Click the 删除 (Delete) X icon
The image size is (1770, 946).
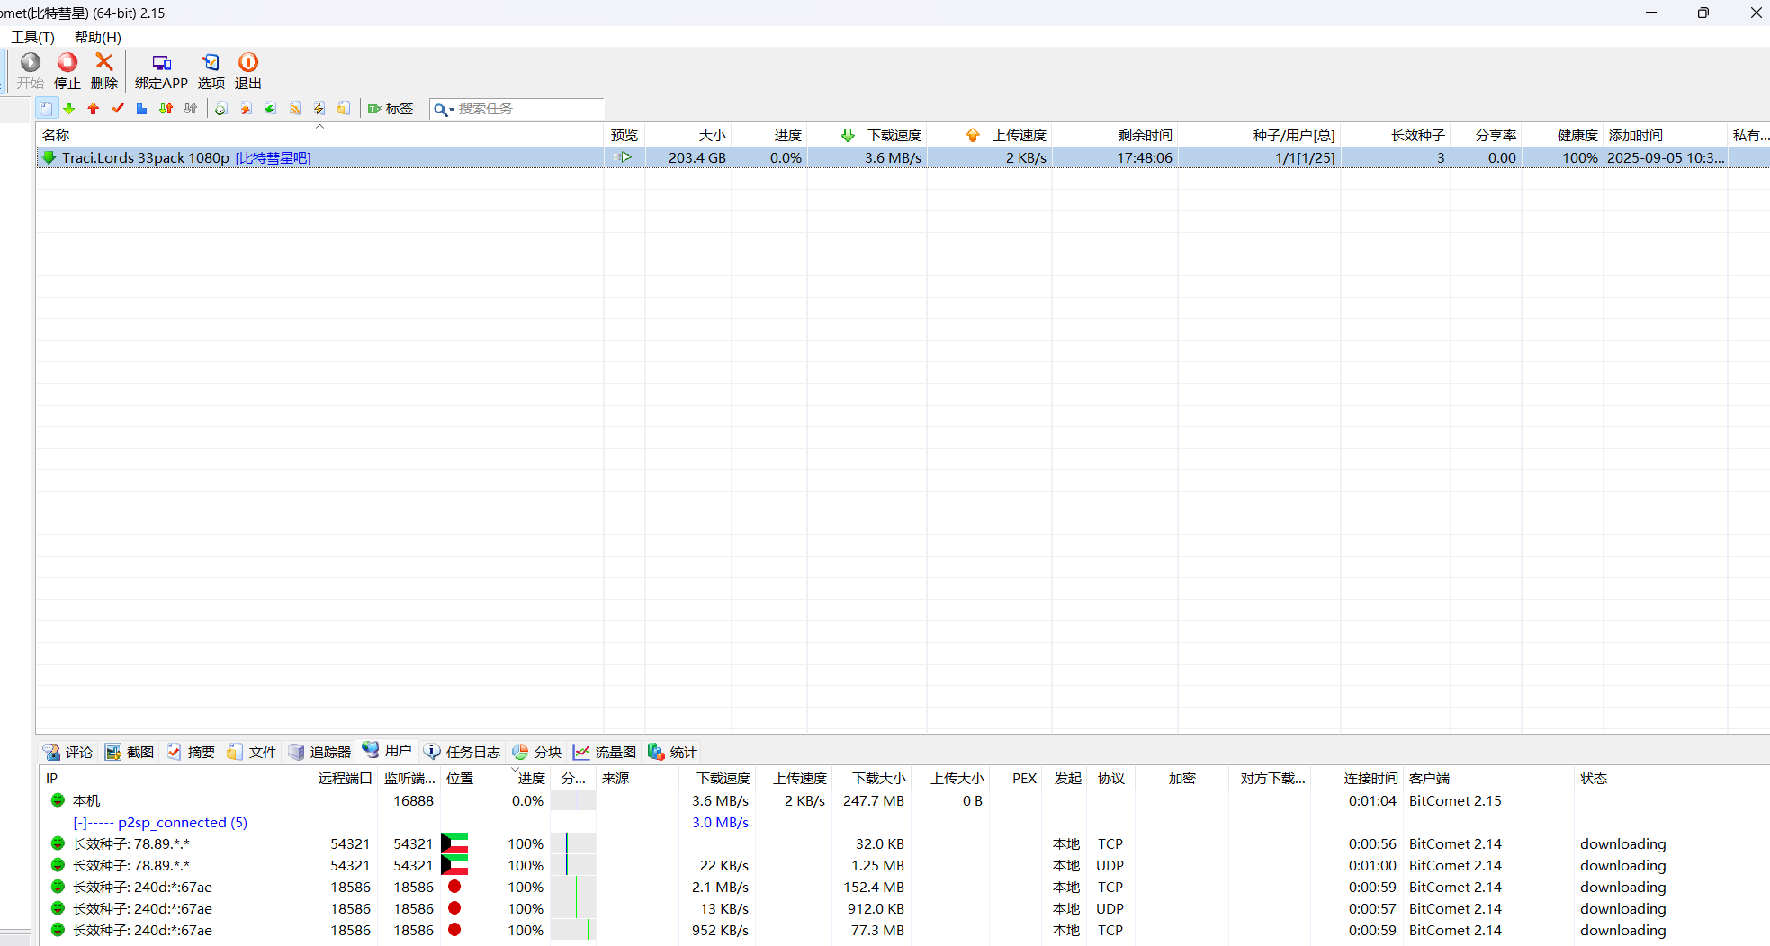click(104, 63)
